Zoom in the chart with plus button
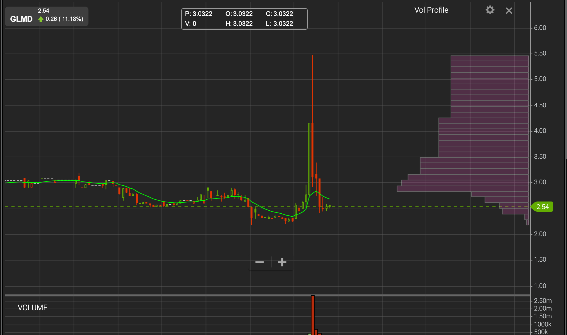The width and height of the screenshot is (567, 335). pos(282,262)
